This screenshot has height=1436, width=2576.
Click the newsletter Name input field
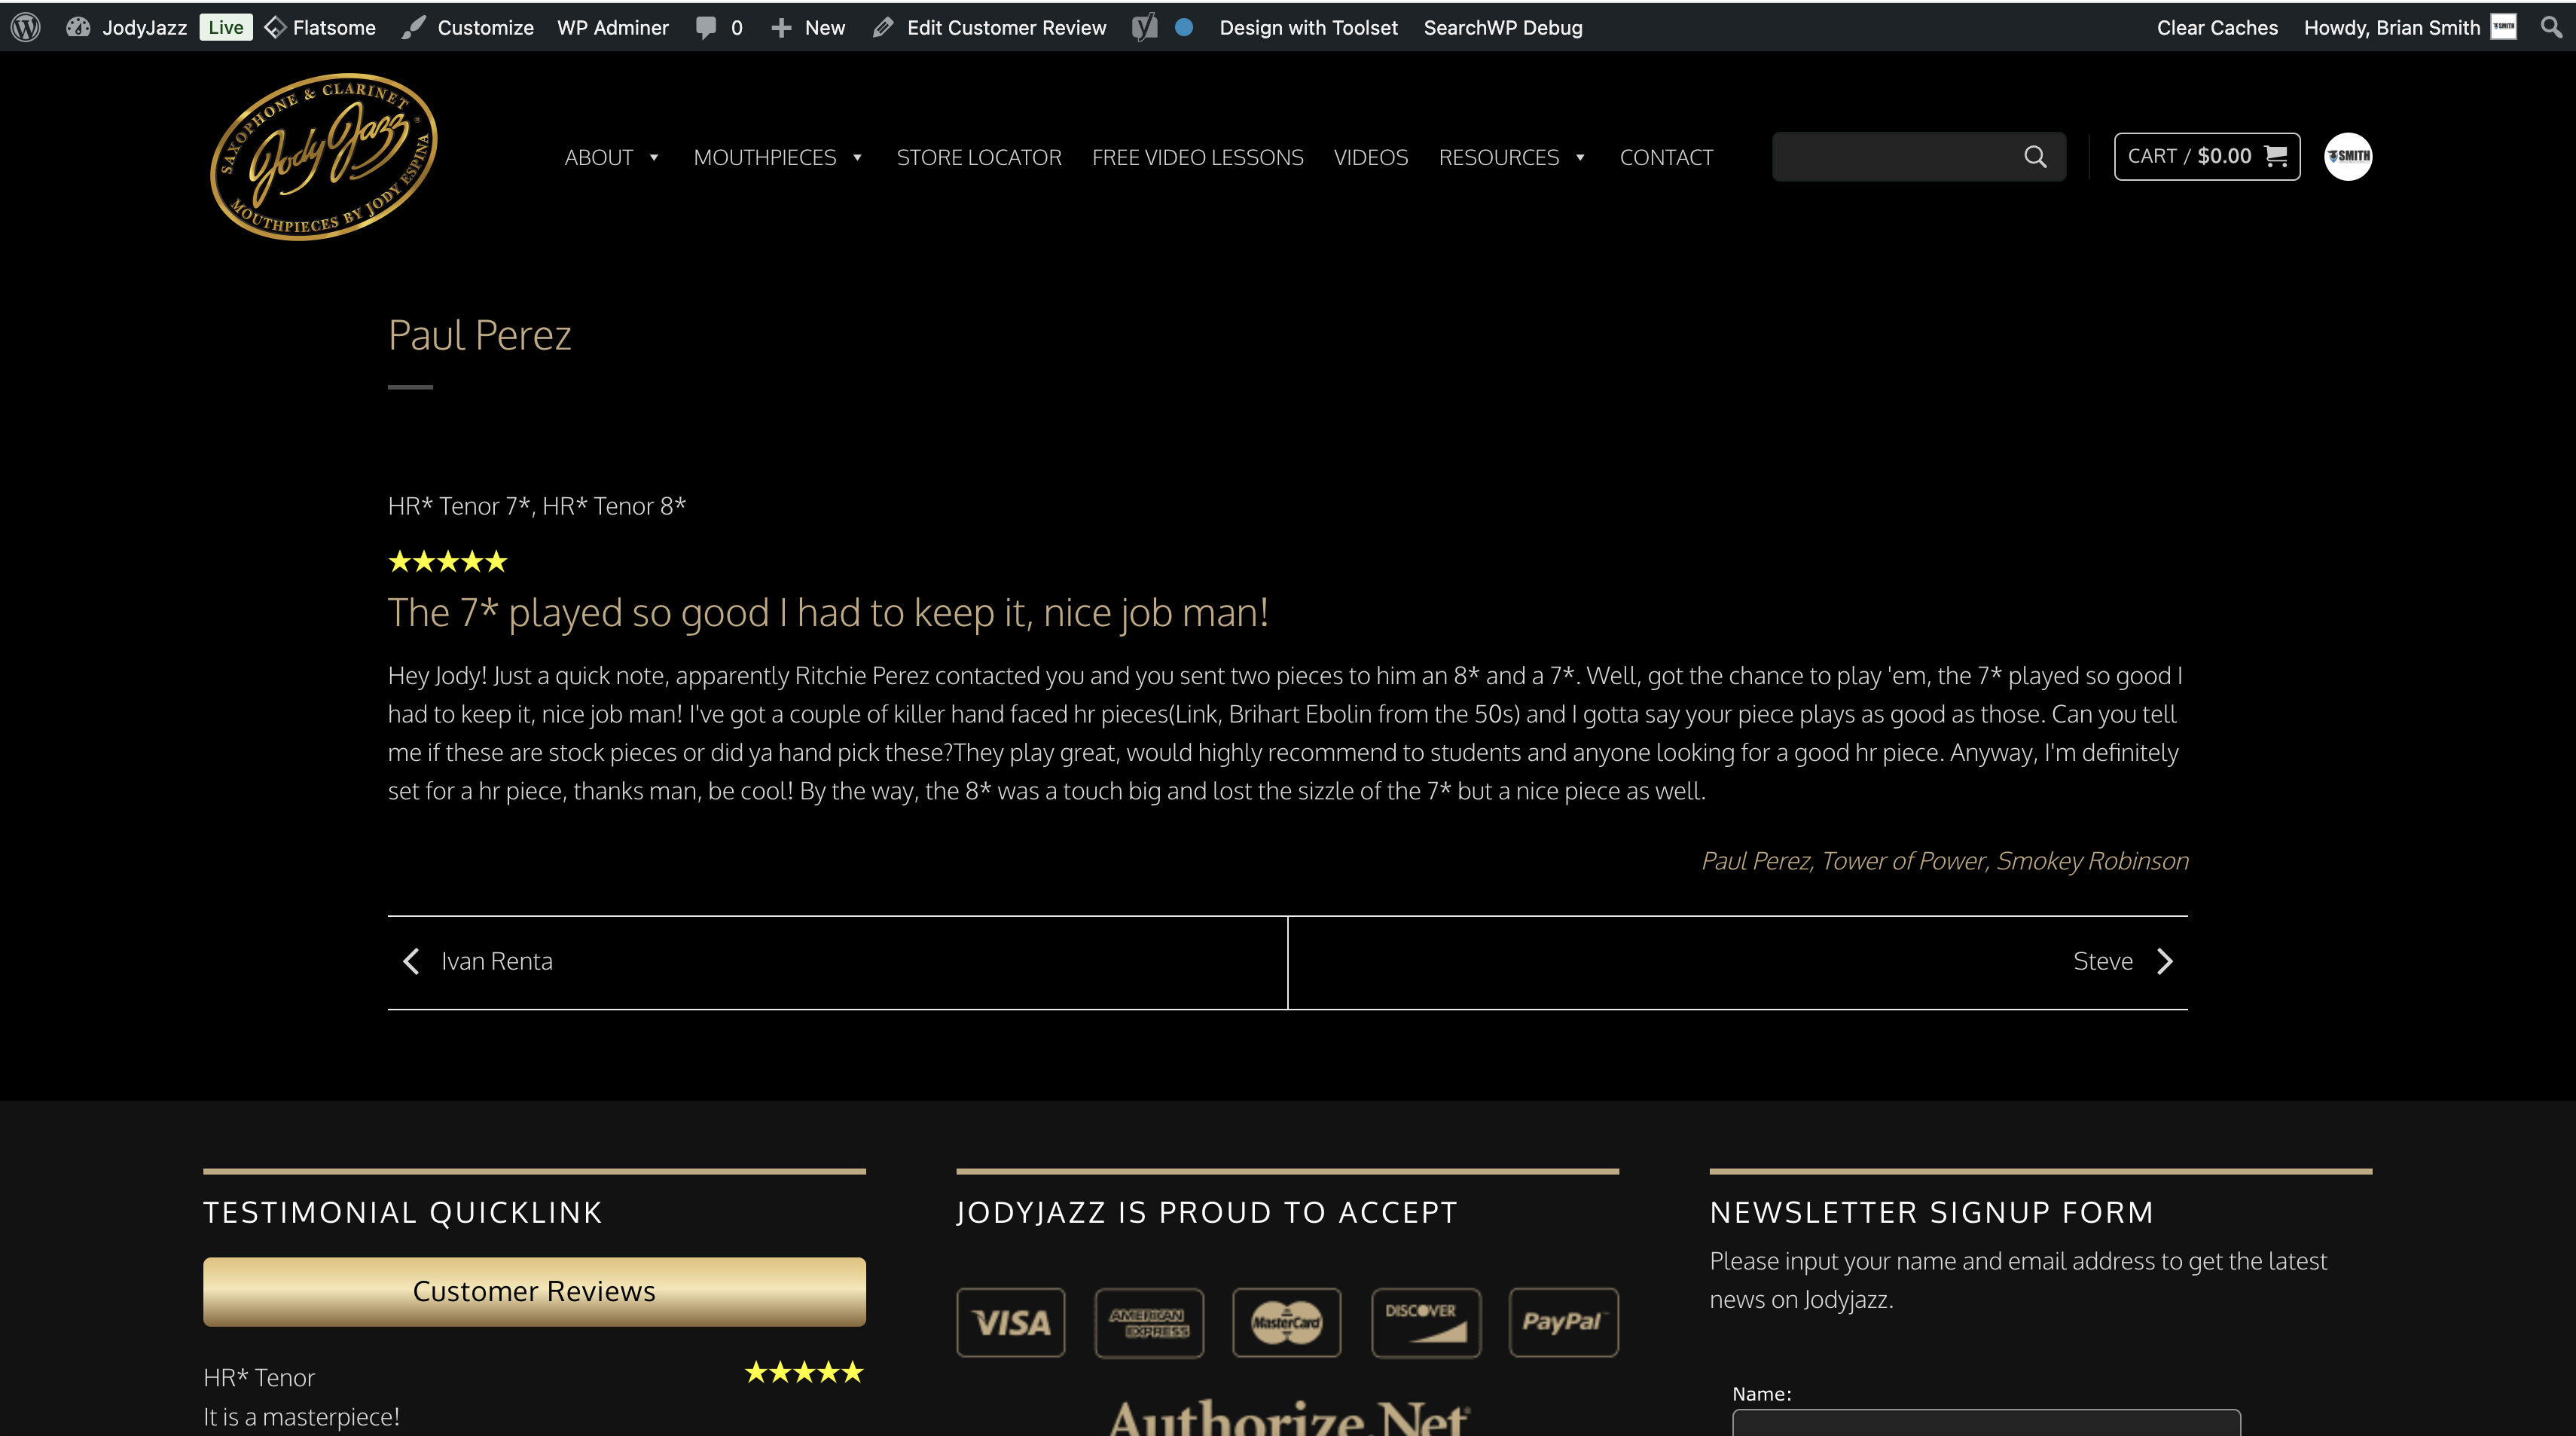point(1986,1424)
